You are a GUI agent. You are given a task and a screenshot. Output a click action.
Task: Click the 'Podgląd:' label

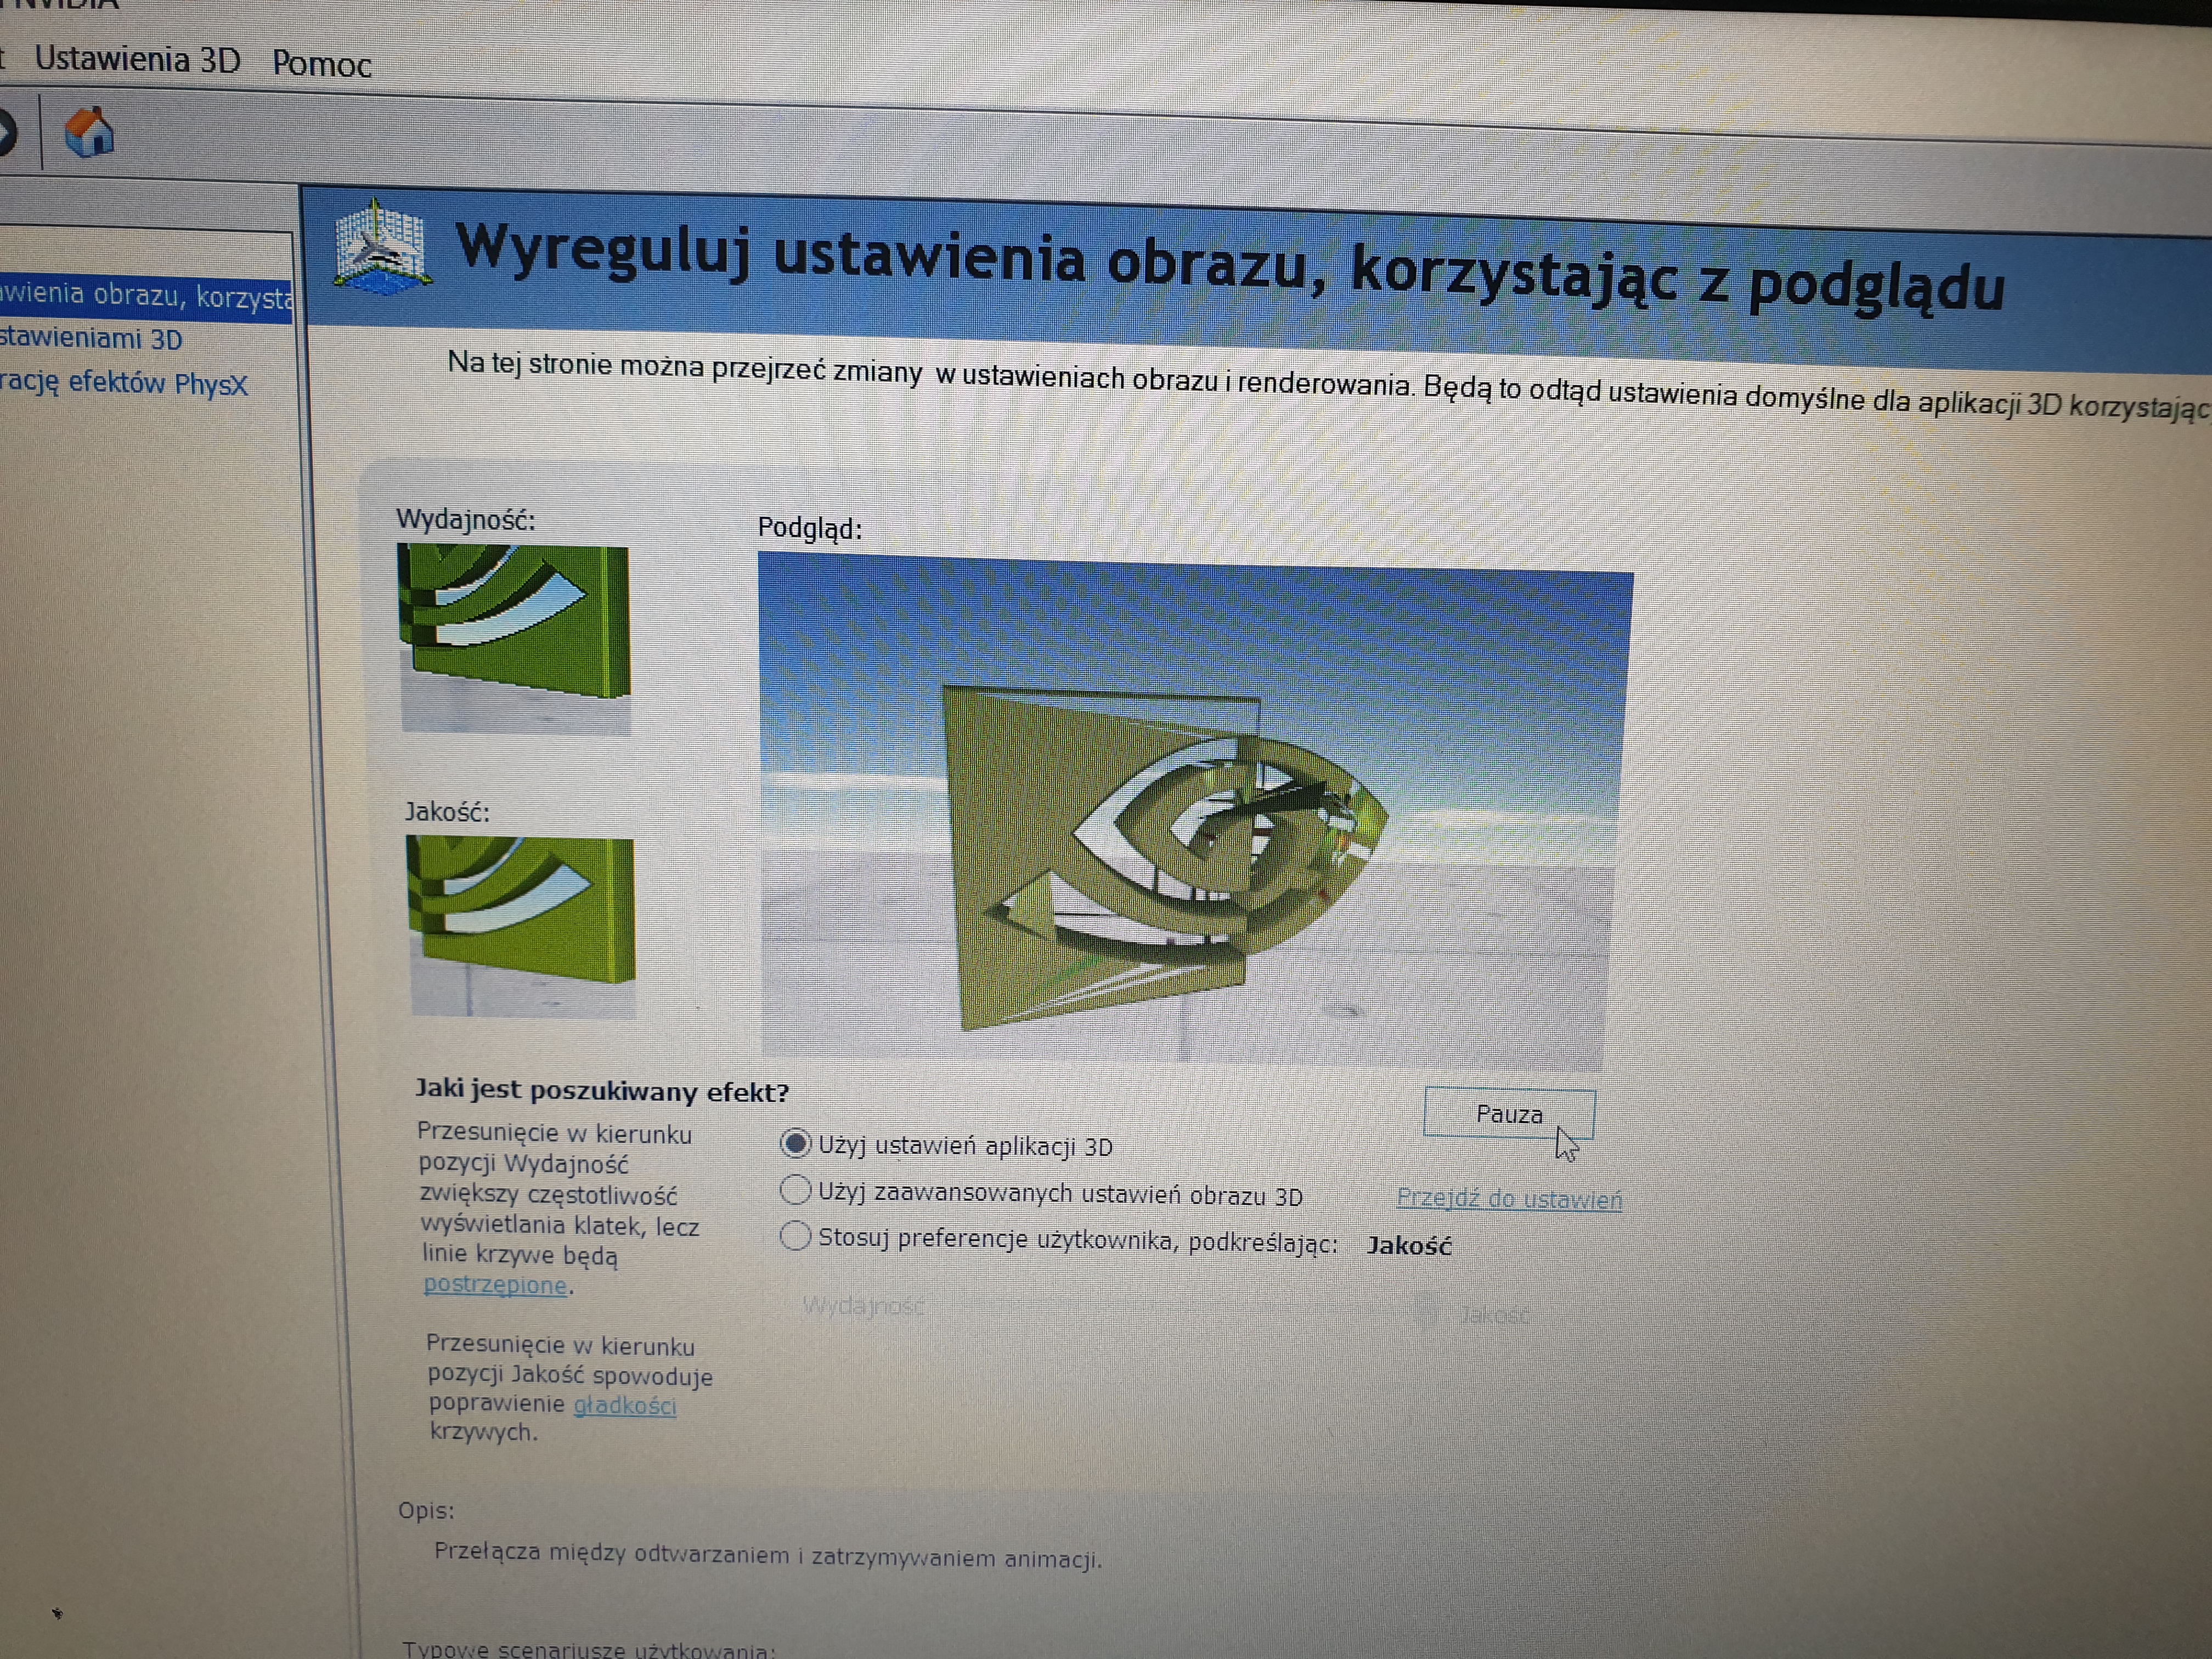(810, 528)
